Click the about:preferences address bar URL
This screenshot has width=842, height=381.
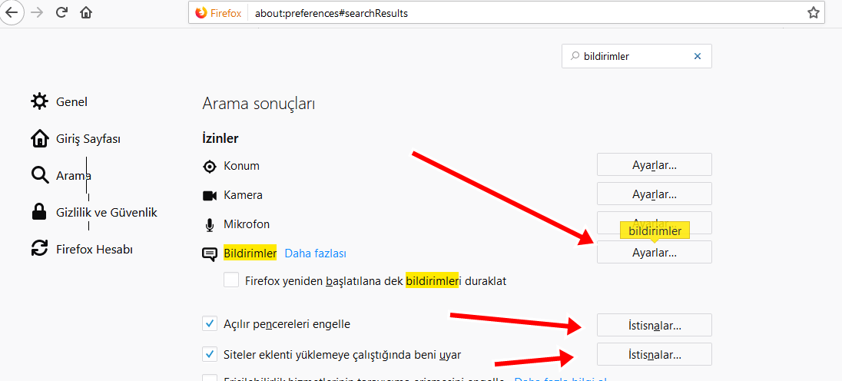(331, 13)
